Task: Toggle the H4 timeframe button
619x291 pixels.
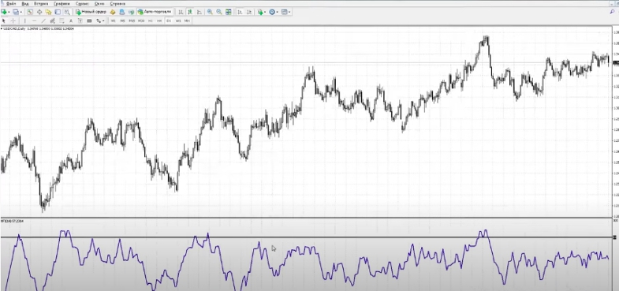Action: pyautogui.click(x=159, y=21)
